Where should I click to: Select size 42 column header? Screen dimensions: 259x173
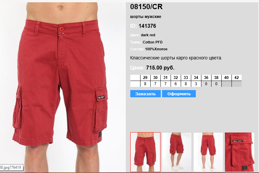click(236, 78)
